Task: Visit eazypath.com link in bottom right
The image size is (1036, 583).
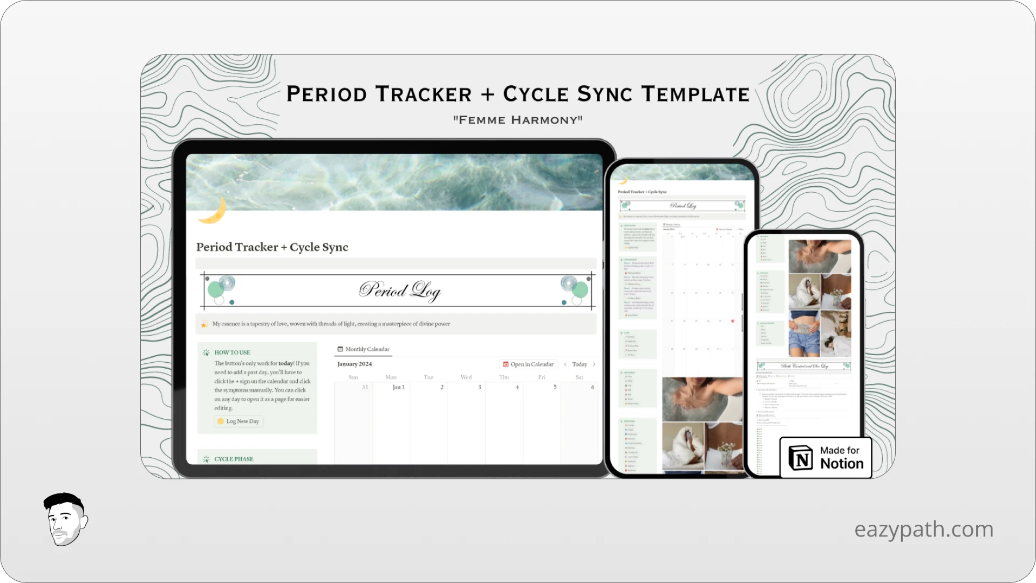Action: [924, 528]
